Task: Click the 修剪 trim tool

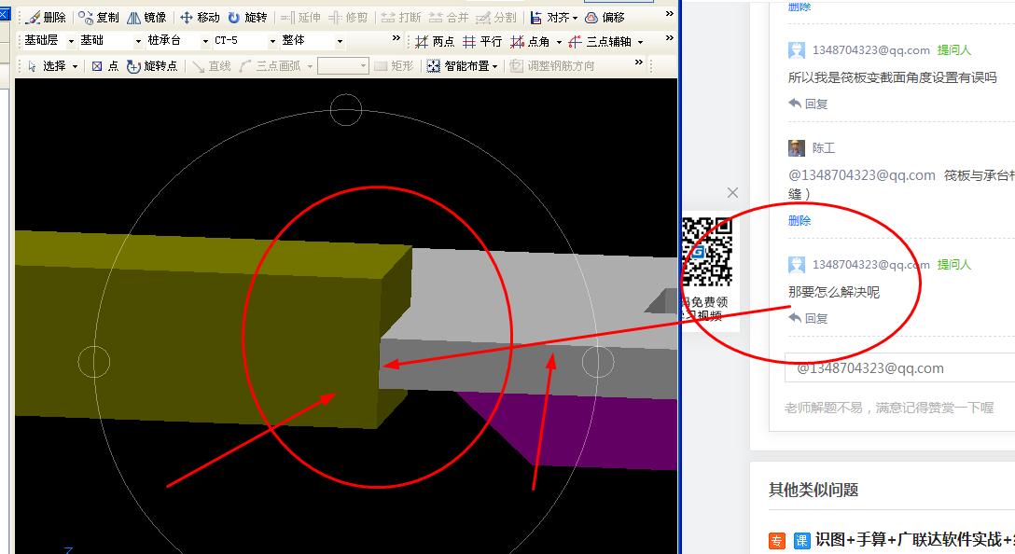Action: tap(348, 18)
